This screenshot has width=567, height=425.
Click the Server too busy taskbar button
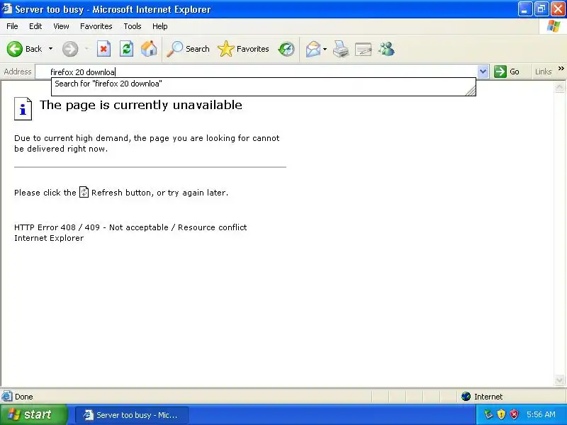(132, 415)
